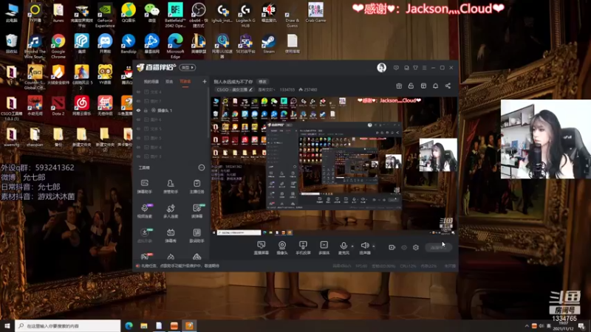
Task: Expand the system tray hidden icons arrow
Action: point(527,326)
